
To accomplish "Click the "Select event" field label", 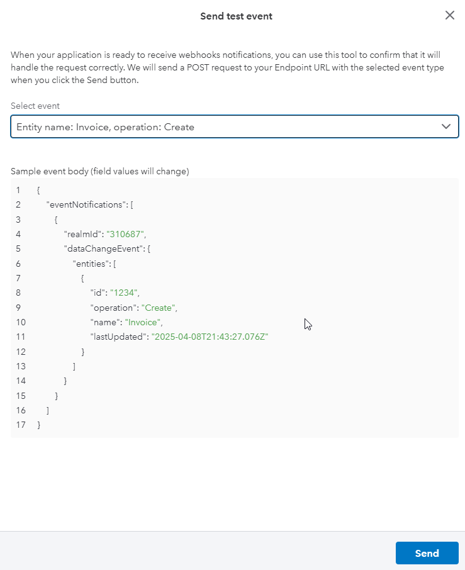I will [35, 106].
